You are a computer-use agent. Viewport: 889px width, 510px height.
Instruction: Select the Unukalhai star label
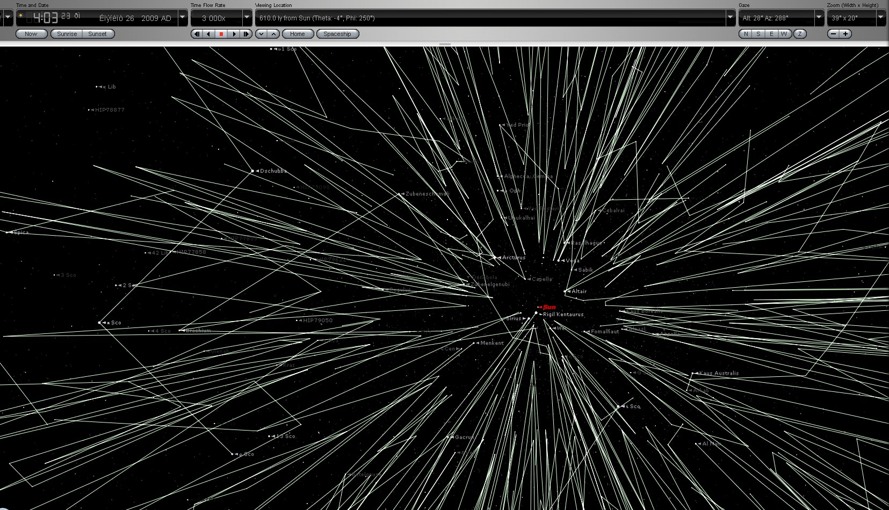521,218
